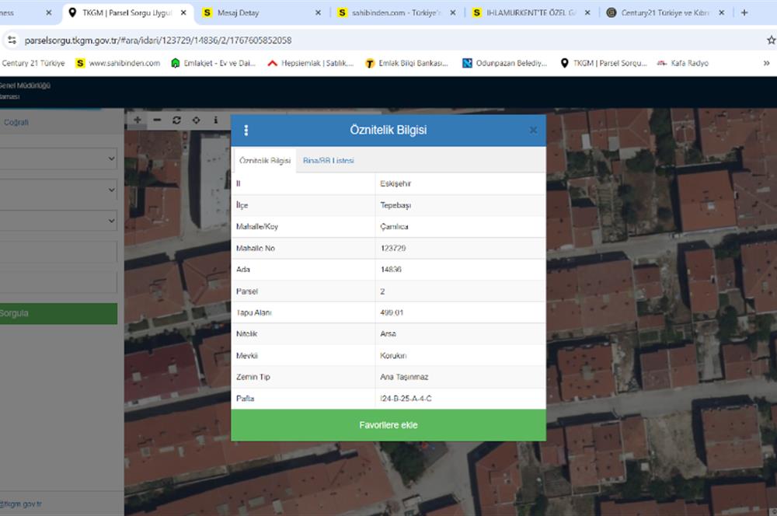Open Emlak Bilgi Bankası bookmark

[x=406, y=63]
